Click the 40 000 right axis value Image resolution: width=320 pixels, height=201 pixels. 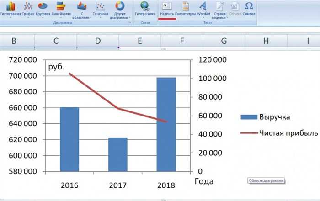click(210, 134)
